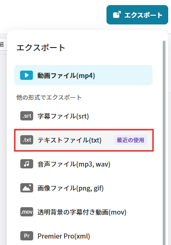Click the music note audio icon

point(27,164)
